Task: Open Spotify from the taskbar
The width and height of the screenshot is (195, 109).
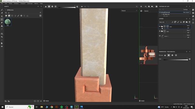Action: 62,107
